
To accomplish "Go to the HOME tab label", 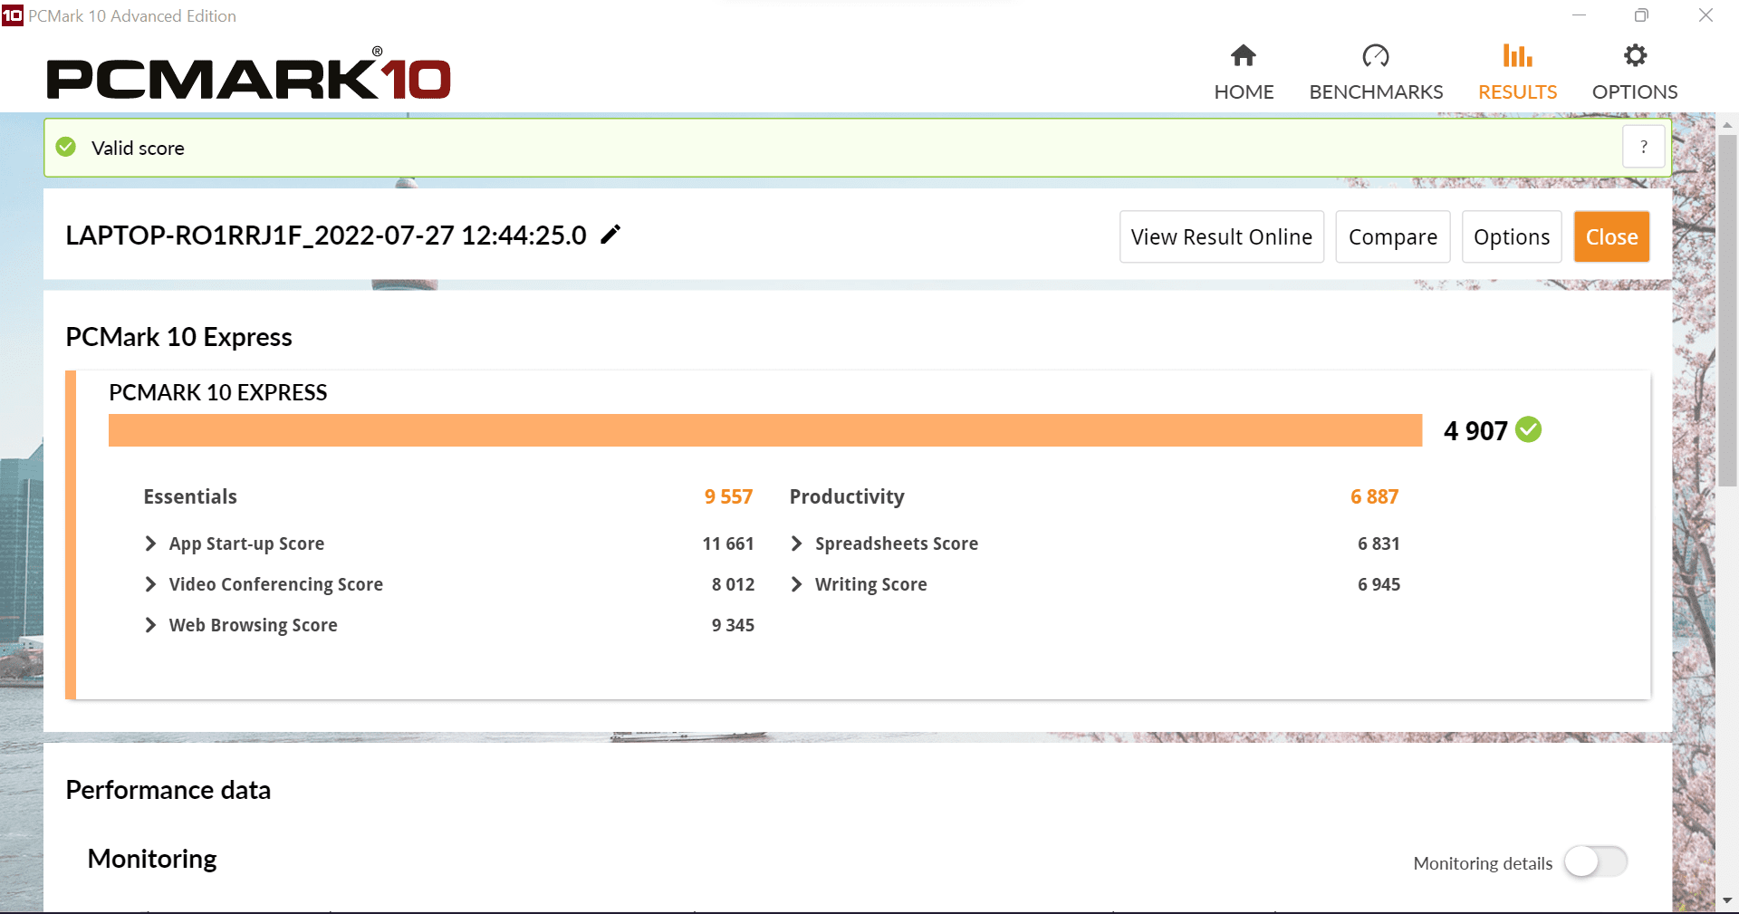I will [x=1244, y=92].
